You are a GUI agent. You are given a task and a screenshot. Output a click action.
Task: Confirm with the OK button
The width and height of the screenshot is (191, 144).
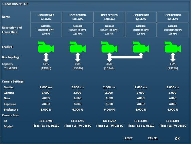click(x=177, y=139)
